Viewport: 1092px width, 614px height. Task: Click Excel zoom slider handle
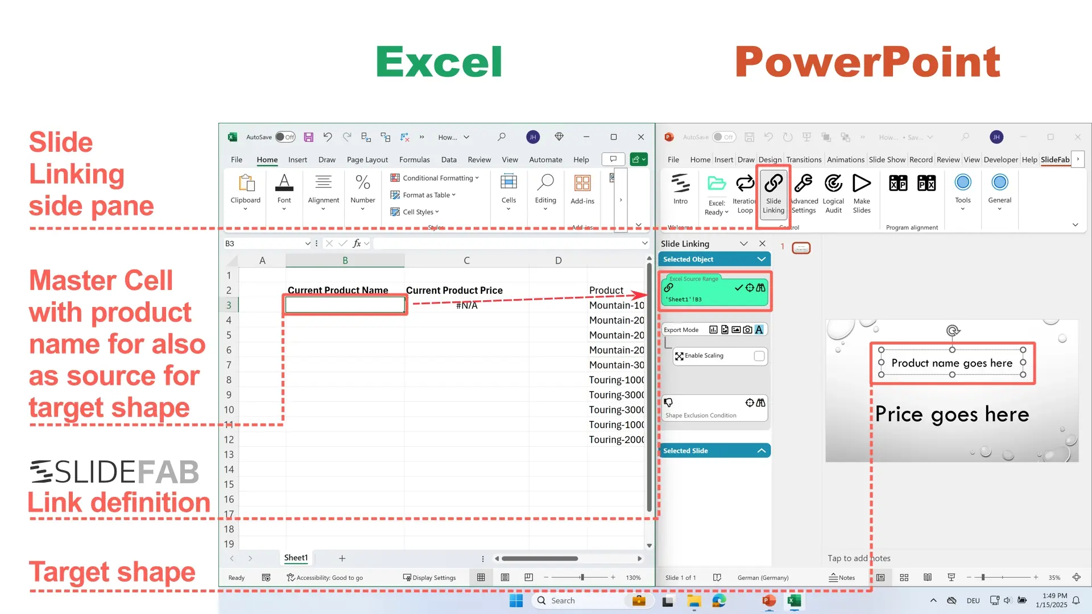tap(582, 577)
